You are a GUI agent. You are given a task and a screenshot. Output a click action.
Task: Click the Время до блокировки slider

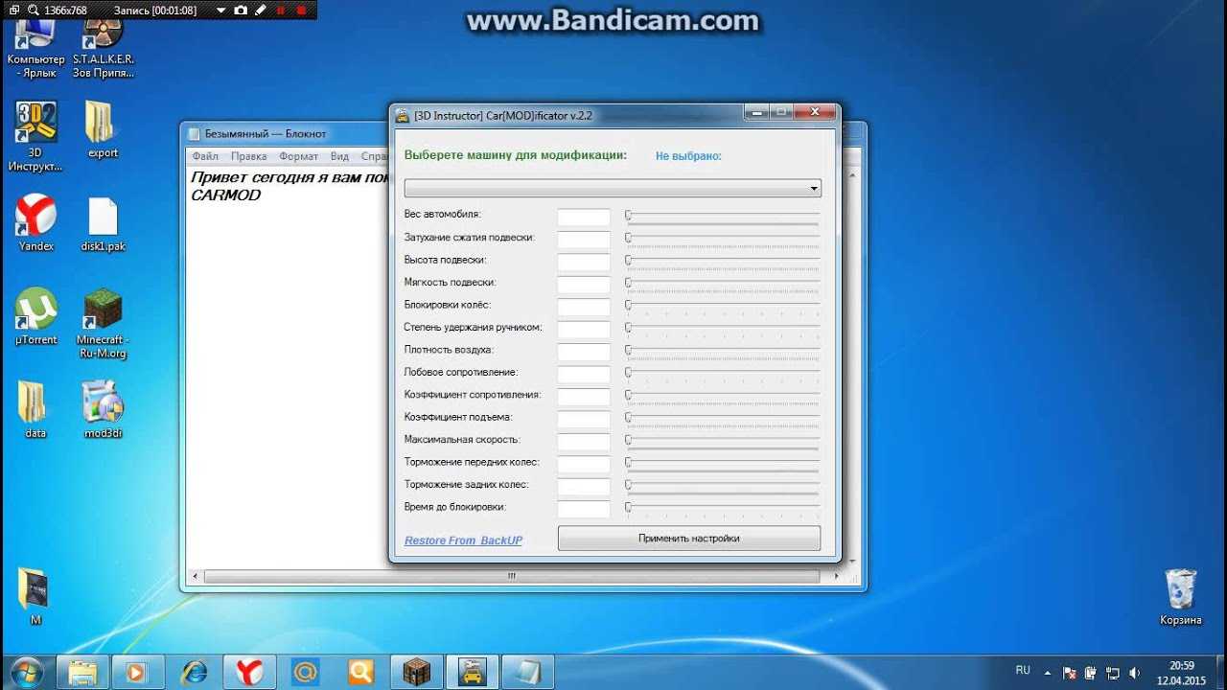[723, 508]
